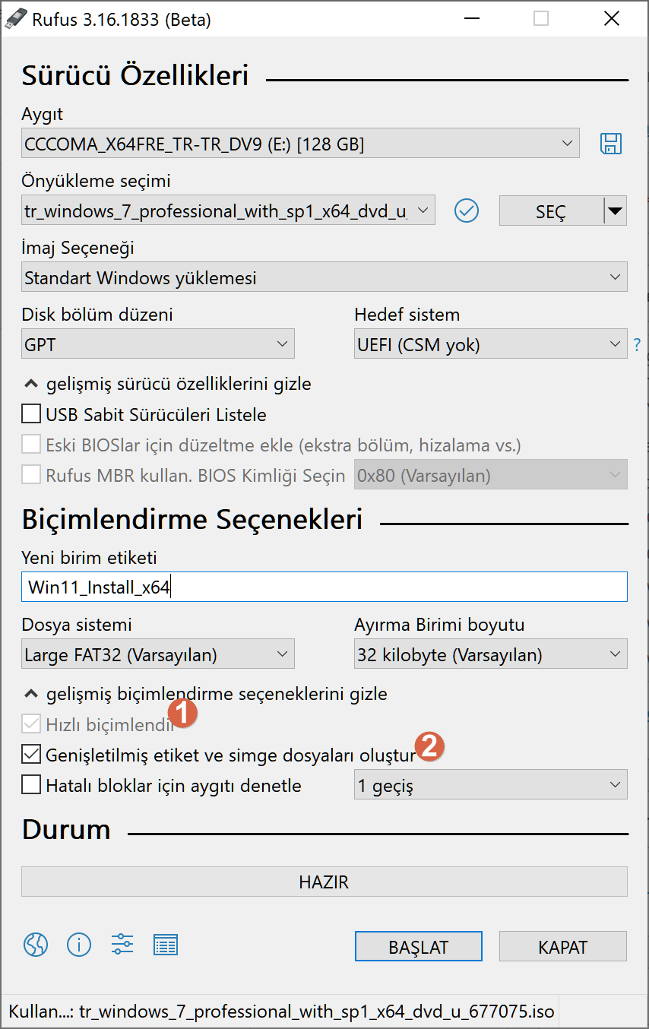Viewport: 649px width, 1029px height.
Task: Open the İmaj Seçeneği dropdown
Action: pos(324,277)
